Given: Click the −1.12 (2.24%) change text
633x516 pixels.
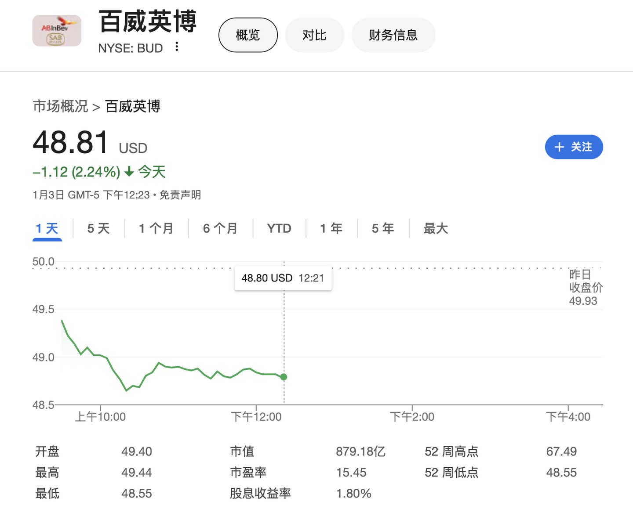Looking at the screenshot, I should coord(76,172).
